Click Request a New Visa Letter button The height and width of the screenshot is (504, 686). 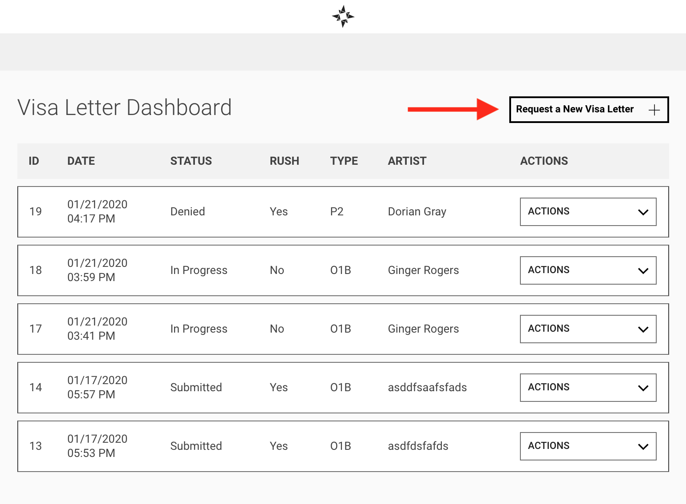(589, 110)
